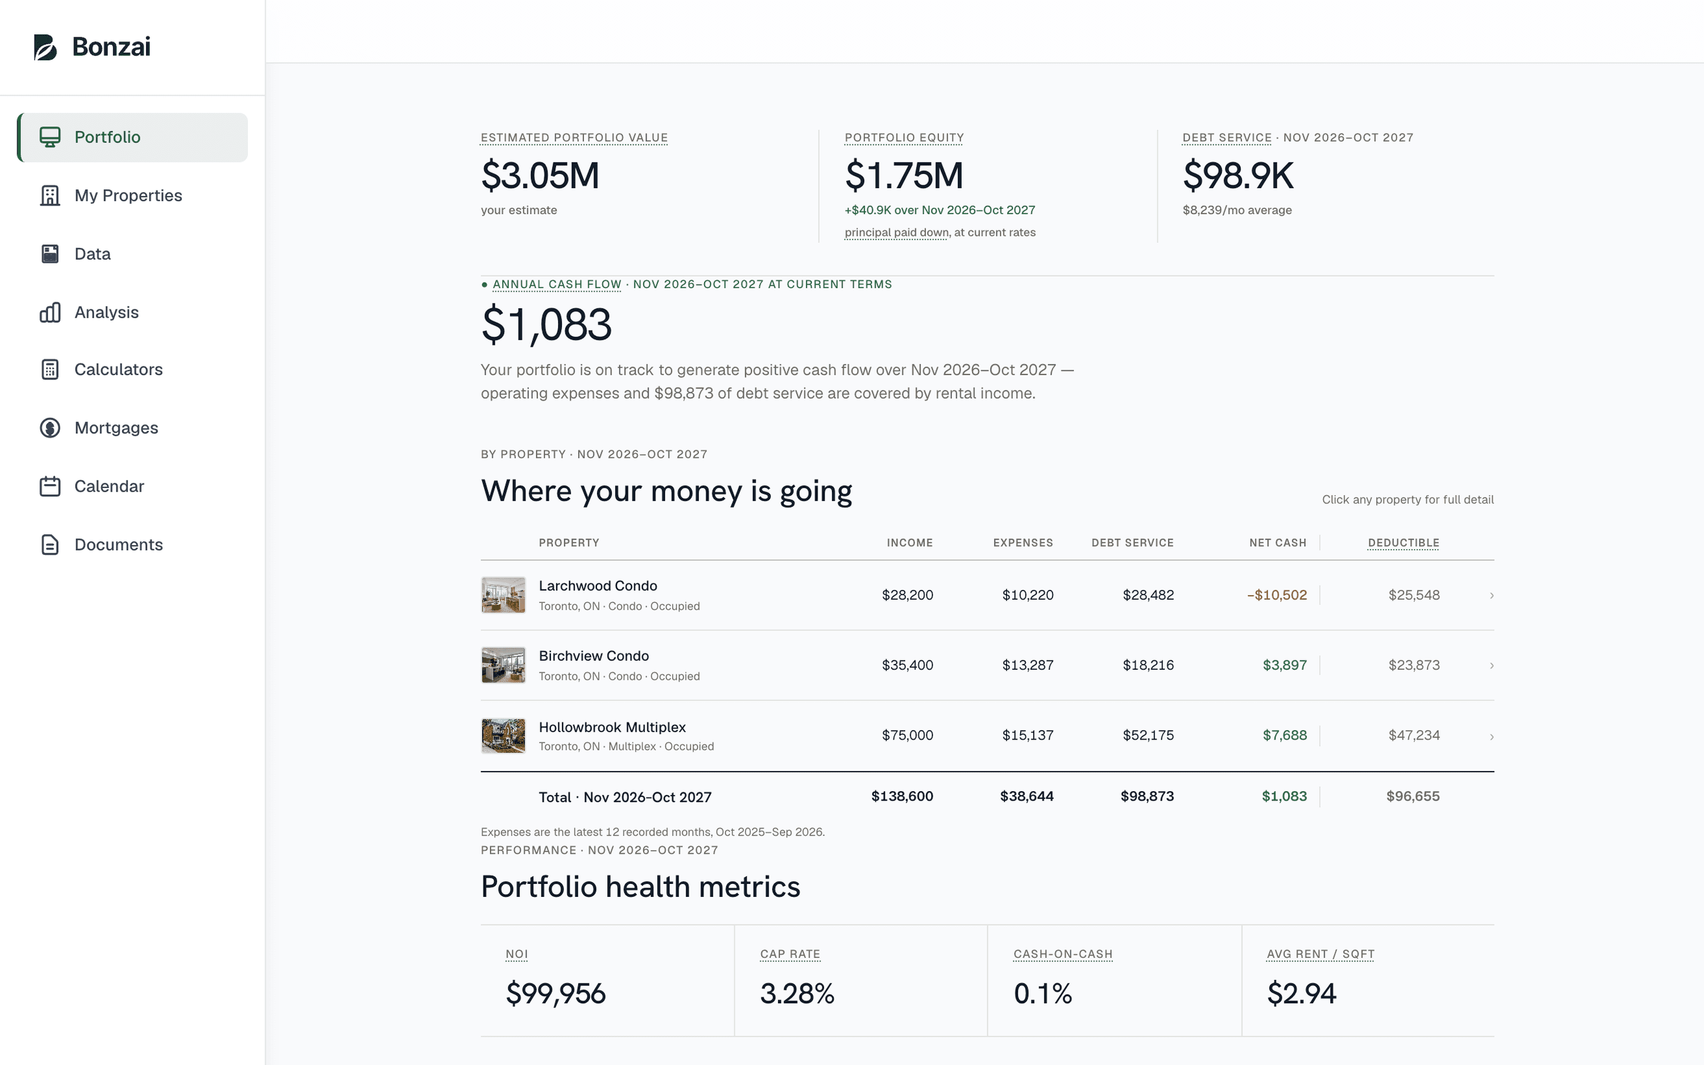Click the avg rent value $2.94
Viewport: 1704px width, 1065px height.
pyautogui.click(x=1301, y=993)
